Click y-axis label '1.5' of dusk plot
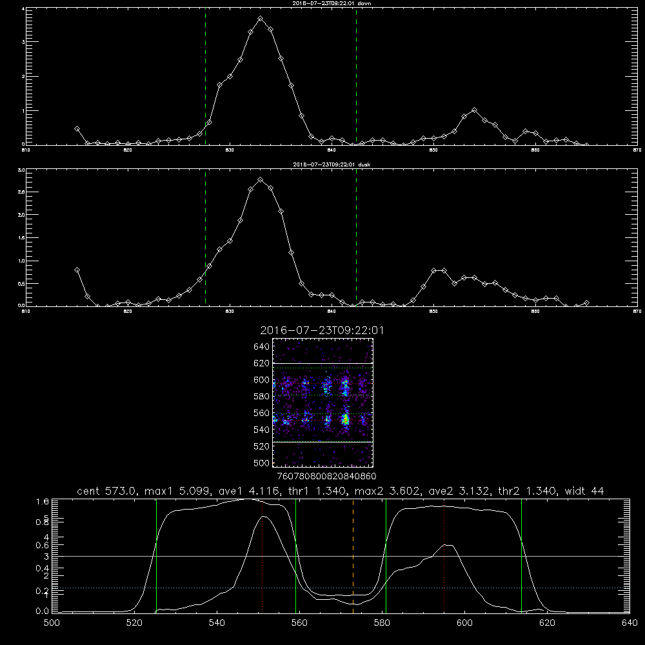This screenshot has height=645, width=645. 22,238
